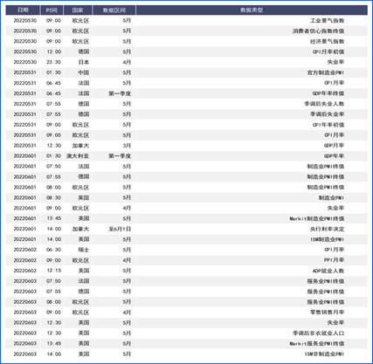
Task: Click 德国 in the CPI月率初值 row
Action: [84, 52]
